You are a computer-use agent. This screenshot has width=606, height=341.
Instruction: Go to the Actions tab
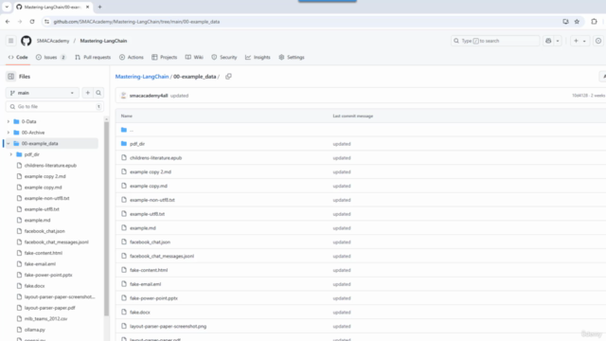(132, 57)
